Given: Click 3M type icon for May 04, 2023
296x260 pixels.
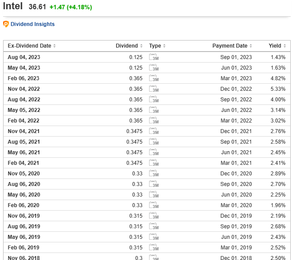Looking at the screenshot, I should pyautogui.click(x=154, y=68).
